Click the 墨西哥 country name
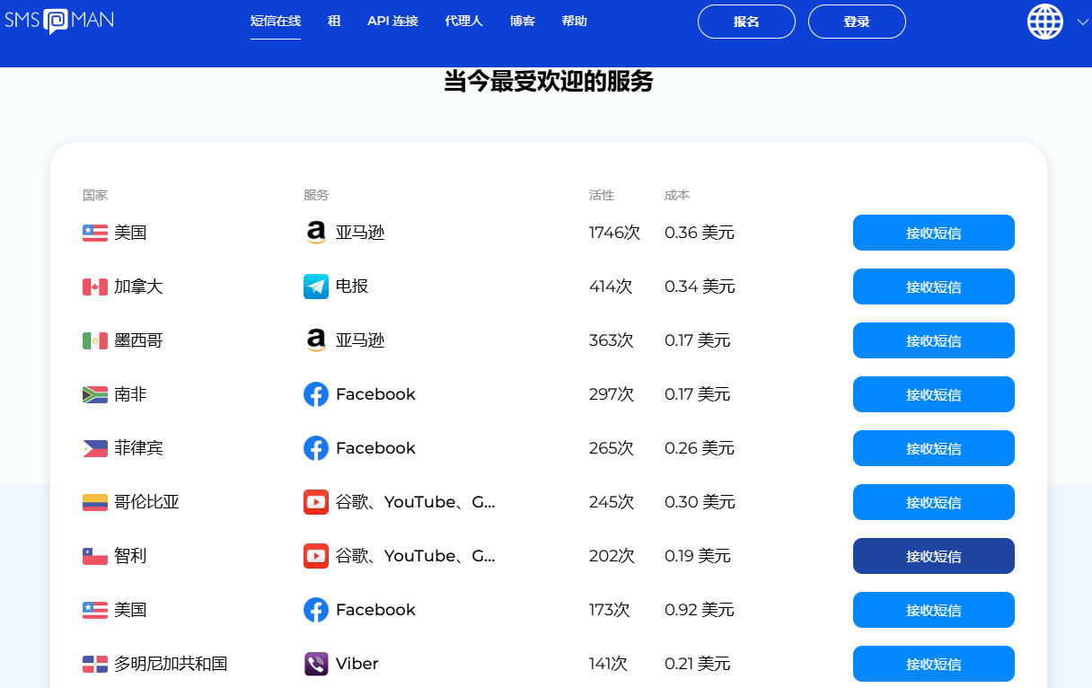Viewport: 1092px width, 688px height. [x=138, y=340]
